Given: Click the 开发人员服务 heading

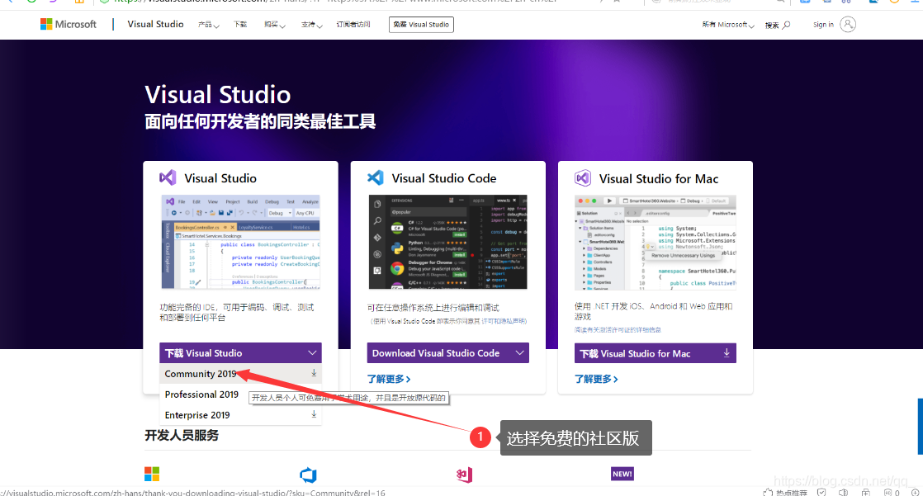Looking at the screenshot, I should [x=182, y=436].
